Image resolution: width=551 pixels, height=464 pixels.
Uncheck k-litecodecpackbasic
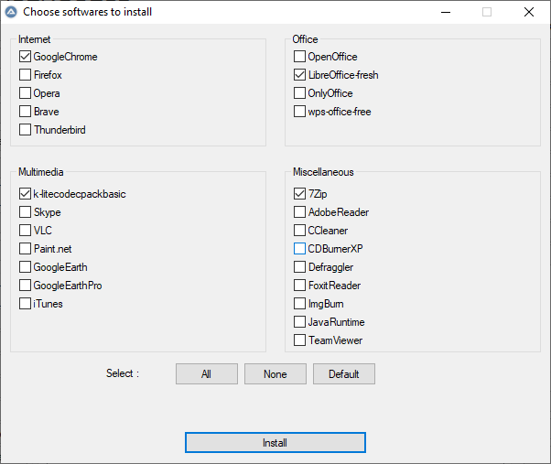25,193
